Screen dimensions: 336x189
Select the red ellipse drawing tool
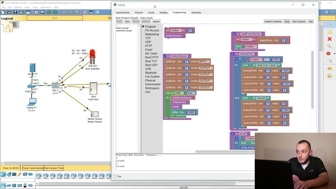click(x=328, y=54)
